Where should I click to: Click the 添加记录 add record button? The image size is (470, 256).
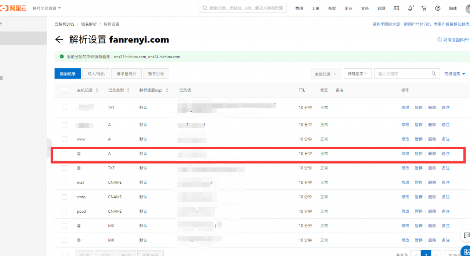click(x=68, y=73)
